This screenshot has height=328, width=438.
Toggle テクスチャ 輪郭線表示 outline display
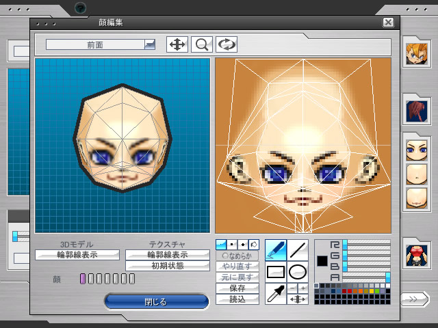tap(167, 255)
